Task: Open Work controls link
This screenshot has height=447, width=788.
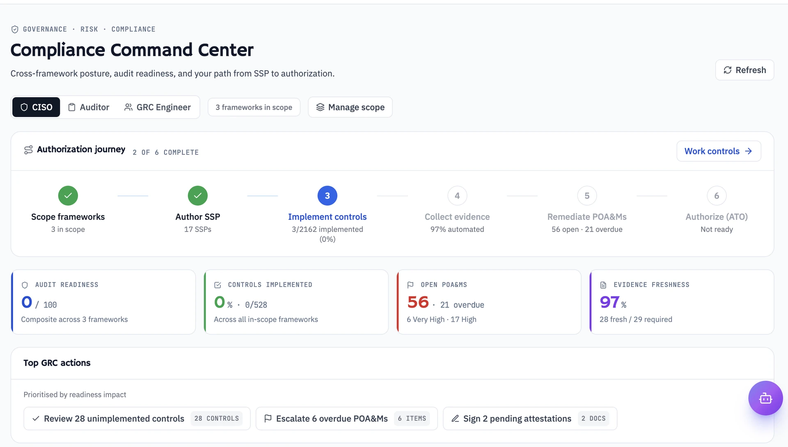Action: pos(719,151)
